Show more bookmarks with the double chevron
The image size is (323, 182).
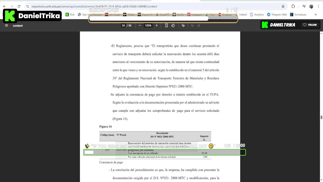click(x=315, y=14)
